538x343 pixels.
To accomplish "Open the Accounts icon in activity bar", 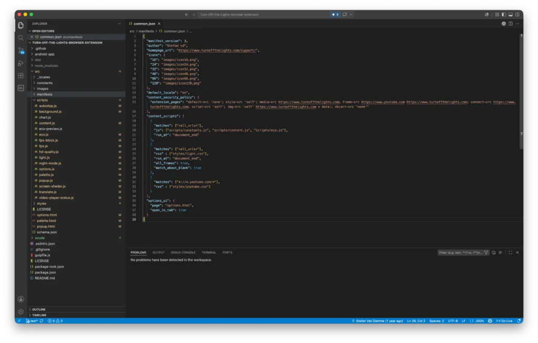I will 21,299.
